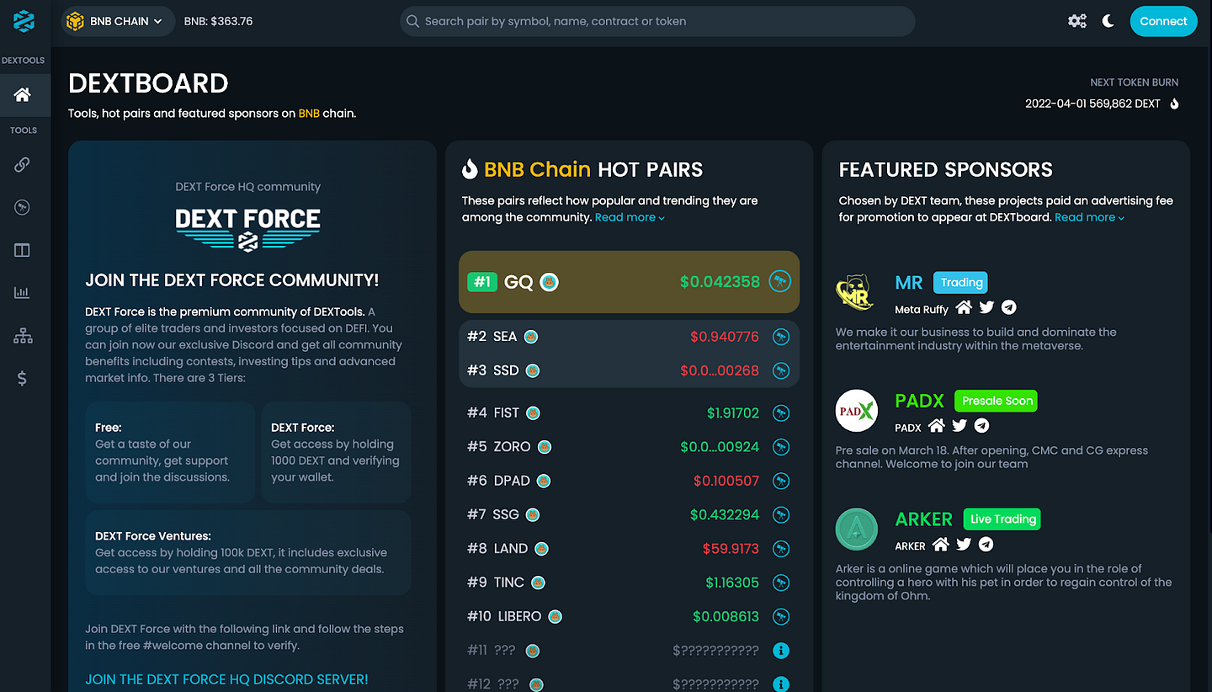Open the #1 GQ pair explorer icon

780,281
